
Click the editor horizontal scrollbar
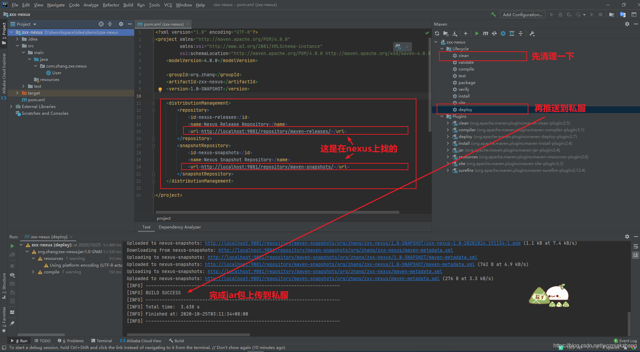click(277, 212)
